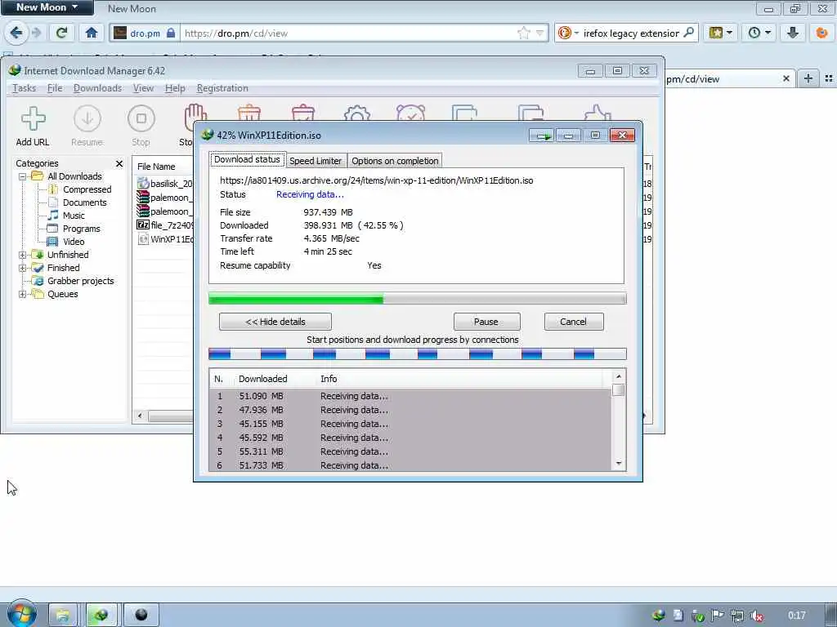837x627 pixels.
Task: Click the Action Center flag tray icon
Action: pos(718,616)
